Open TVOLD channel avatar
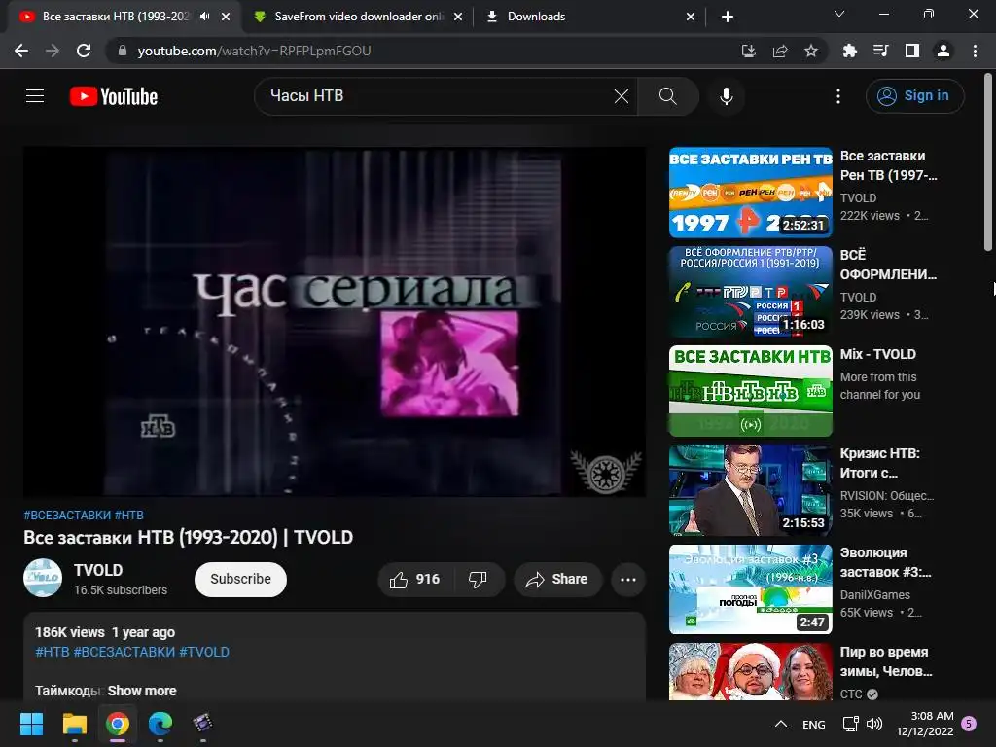Viewport: 996px width, 747px height. click(x=43, y=578)
